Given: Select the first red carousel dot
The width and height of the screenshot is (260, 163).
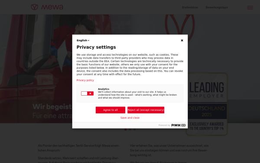Looking at the screenshot, I should coord(126,130).
